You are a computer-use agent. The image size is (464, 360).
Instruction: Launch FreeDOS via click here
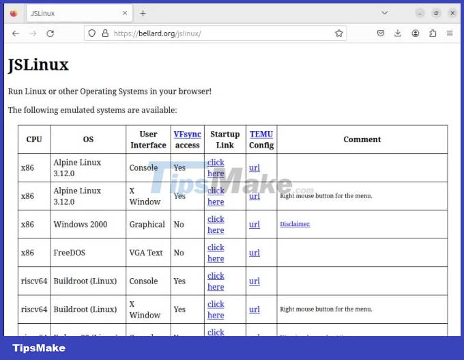click(x=216, y=253)
